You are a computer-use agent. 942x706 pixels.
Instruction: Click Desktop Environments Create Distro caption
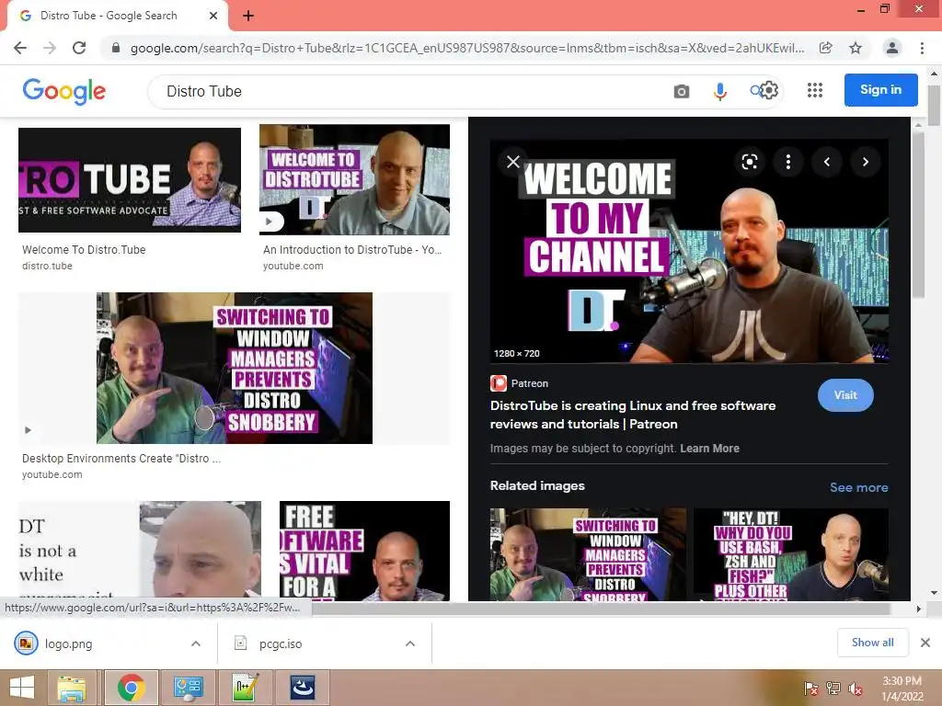pos(121,459)
